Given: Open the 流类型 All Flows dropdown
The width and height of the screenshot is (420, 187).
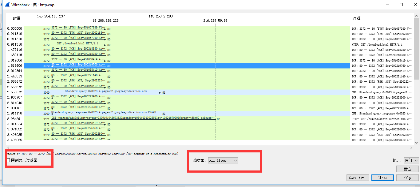Looking at the screenshot, I should pos(223,160).
